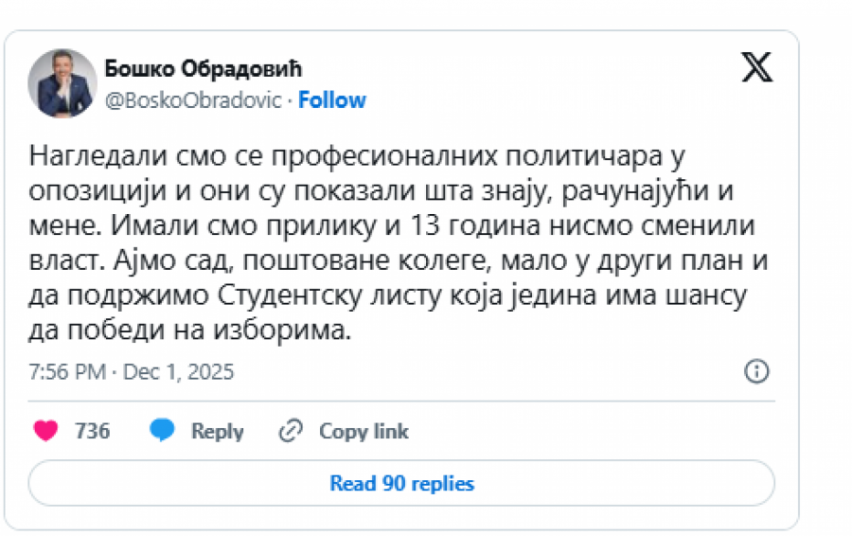Open the Read 90 replies button
Screen dimensions: 852x536
[401, 483]
